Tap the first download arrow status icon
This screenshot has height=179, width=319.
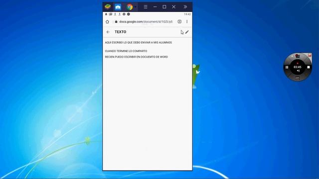coord(115,14)
